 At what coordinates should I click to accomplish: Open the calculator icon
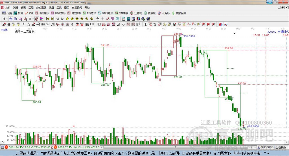(x=128, y=19)
